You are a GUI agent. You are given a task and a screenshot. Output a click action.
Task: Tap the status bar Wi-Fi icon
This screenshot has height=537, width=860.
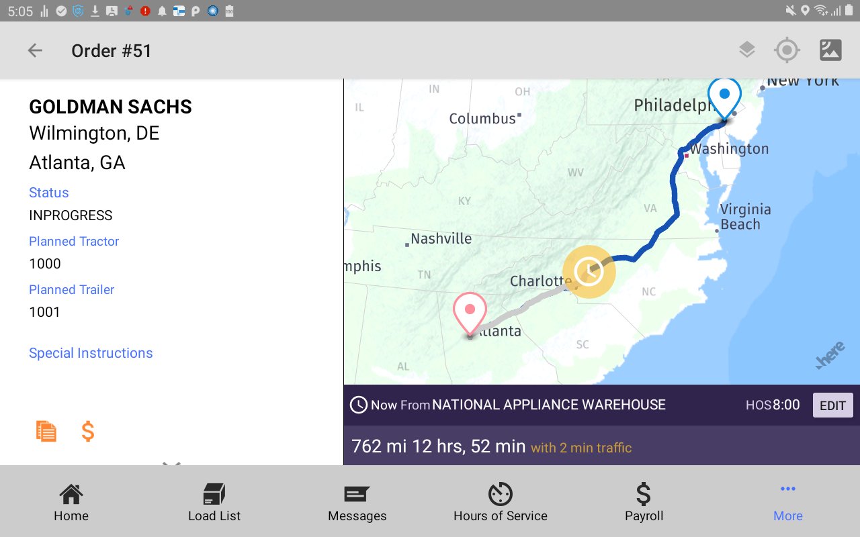[x=820, y=11]
